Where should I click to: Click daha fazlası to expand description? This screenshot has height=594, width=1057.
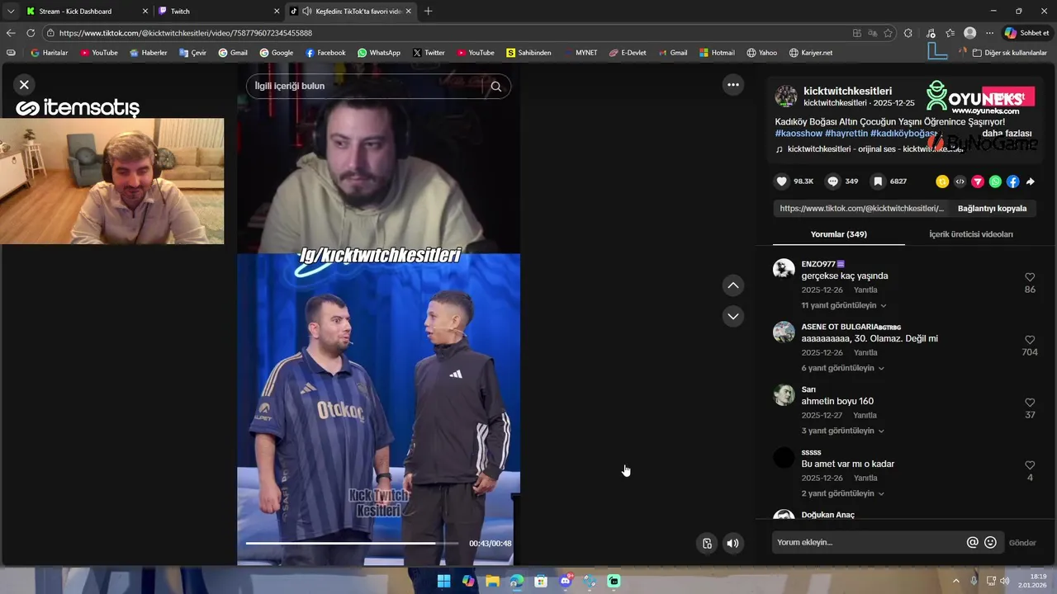point(1007,134)
